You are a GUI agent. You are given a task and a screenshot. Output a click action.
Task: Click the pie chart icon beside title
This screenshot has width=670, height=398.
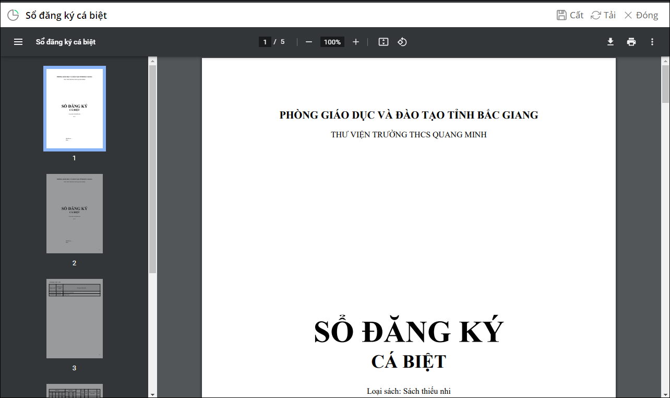coord(13,15)
